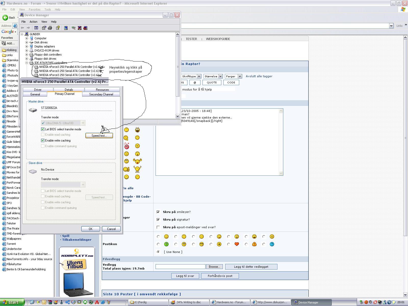Open the Farger dropdown
Viewport: 408px width, 306px height.
233,76
